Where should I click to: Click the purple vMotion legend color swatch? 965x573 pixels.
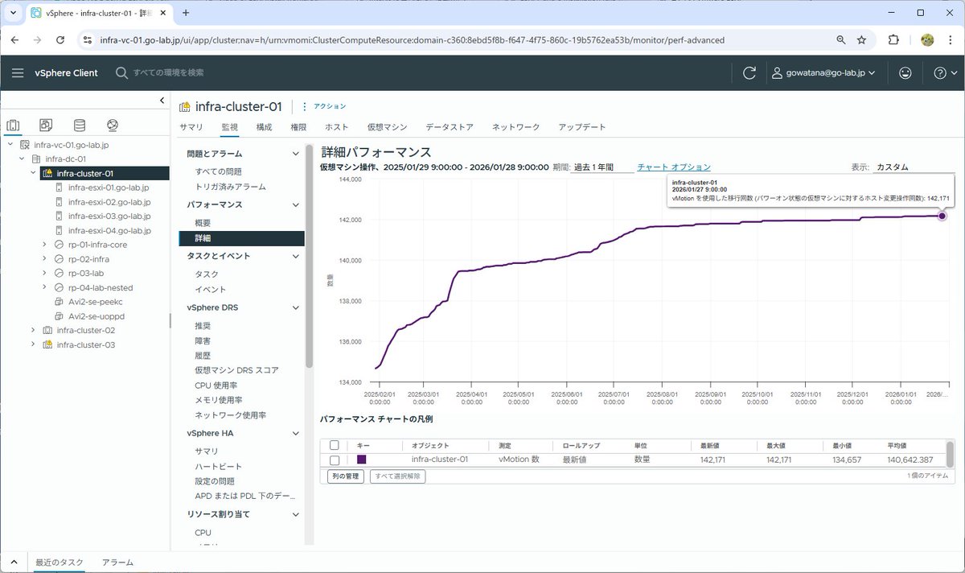pos(362,460)
